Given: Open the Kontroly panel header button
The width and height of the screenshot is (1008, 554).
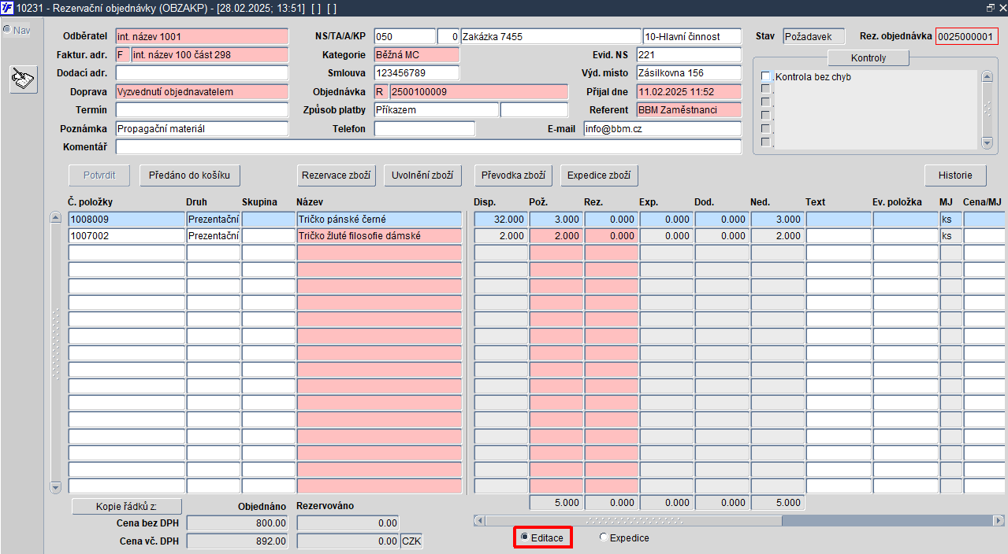Looking at the screenshot, I should [x=869, y=58].
